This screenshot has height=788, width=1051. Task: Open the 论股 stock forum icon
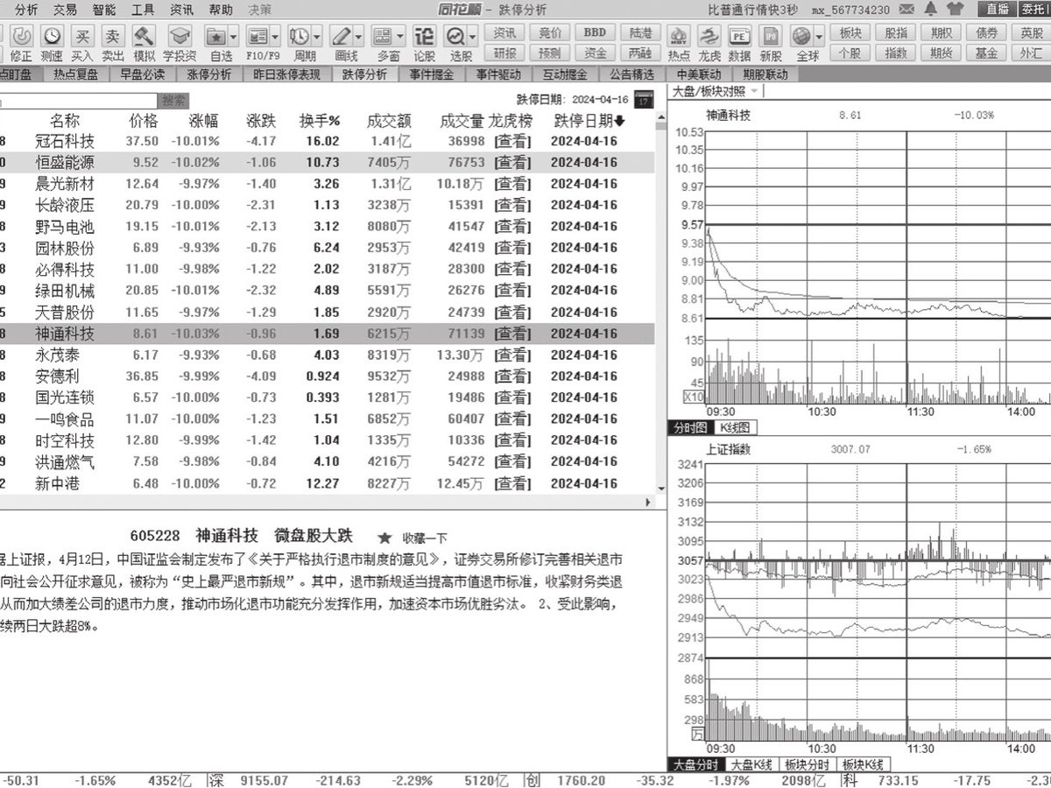424,37
